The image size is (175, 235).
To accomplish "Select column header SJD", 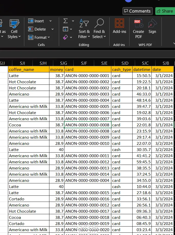I will pos(125,63).
